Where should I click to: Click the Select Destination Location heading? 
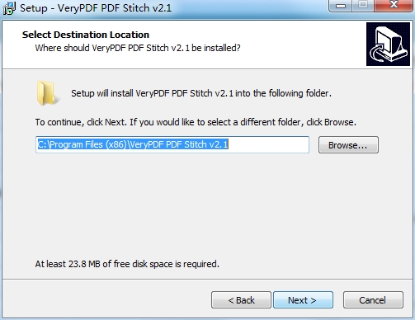(86, 35)
